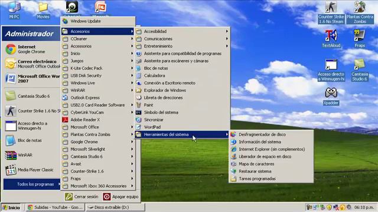This screenshot has height=212, width=378.
Task: Switch to Disco extraíble (D:) taskbar window
Action: tap(115, 207)
